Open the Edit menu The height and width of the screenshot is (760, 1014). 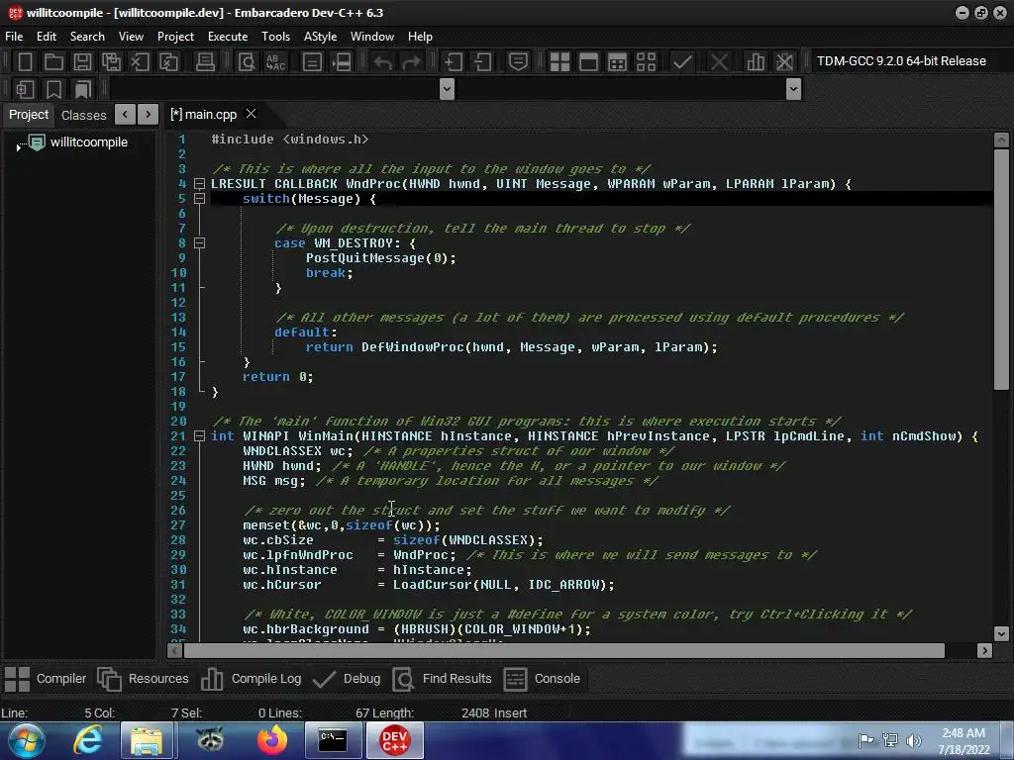pos(46,37)
